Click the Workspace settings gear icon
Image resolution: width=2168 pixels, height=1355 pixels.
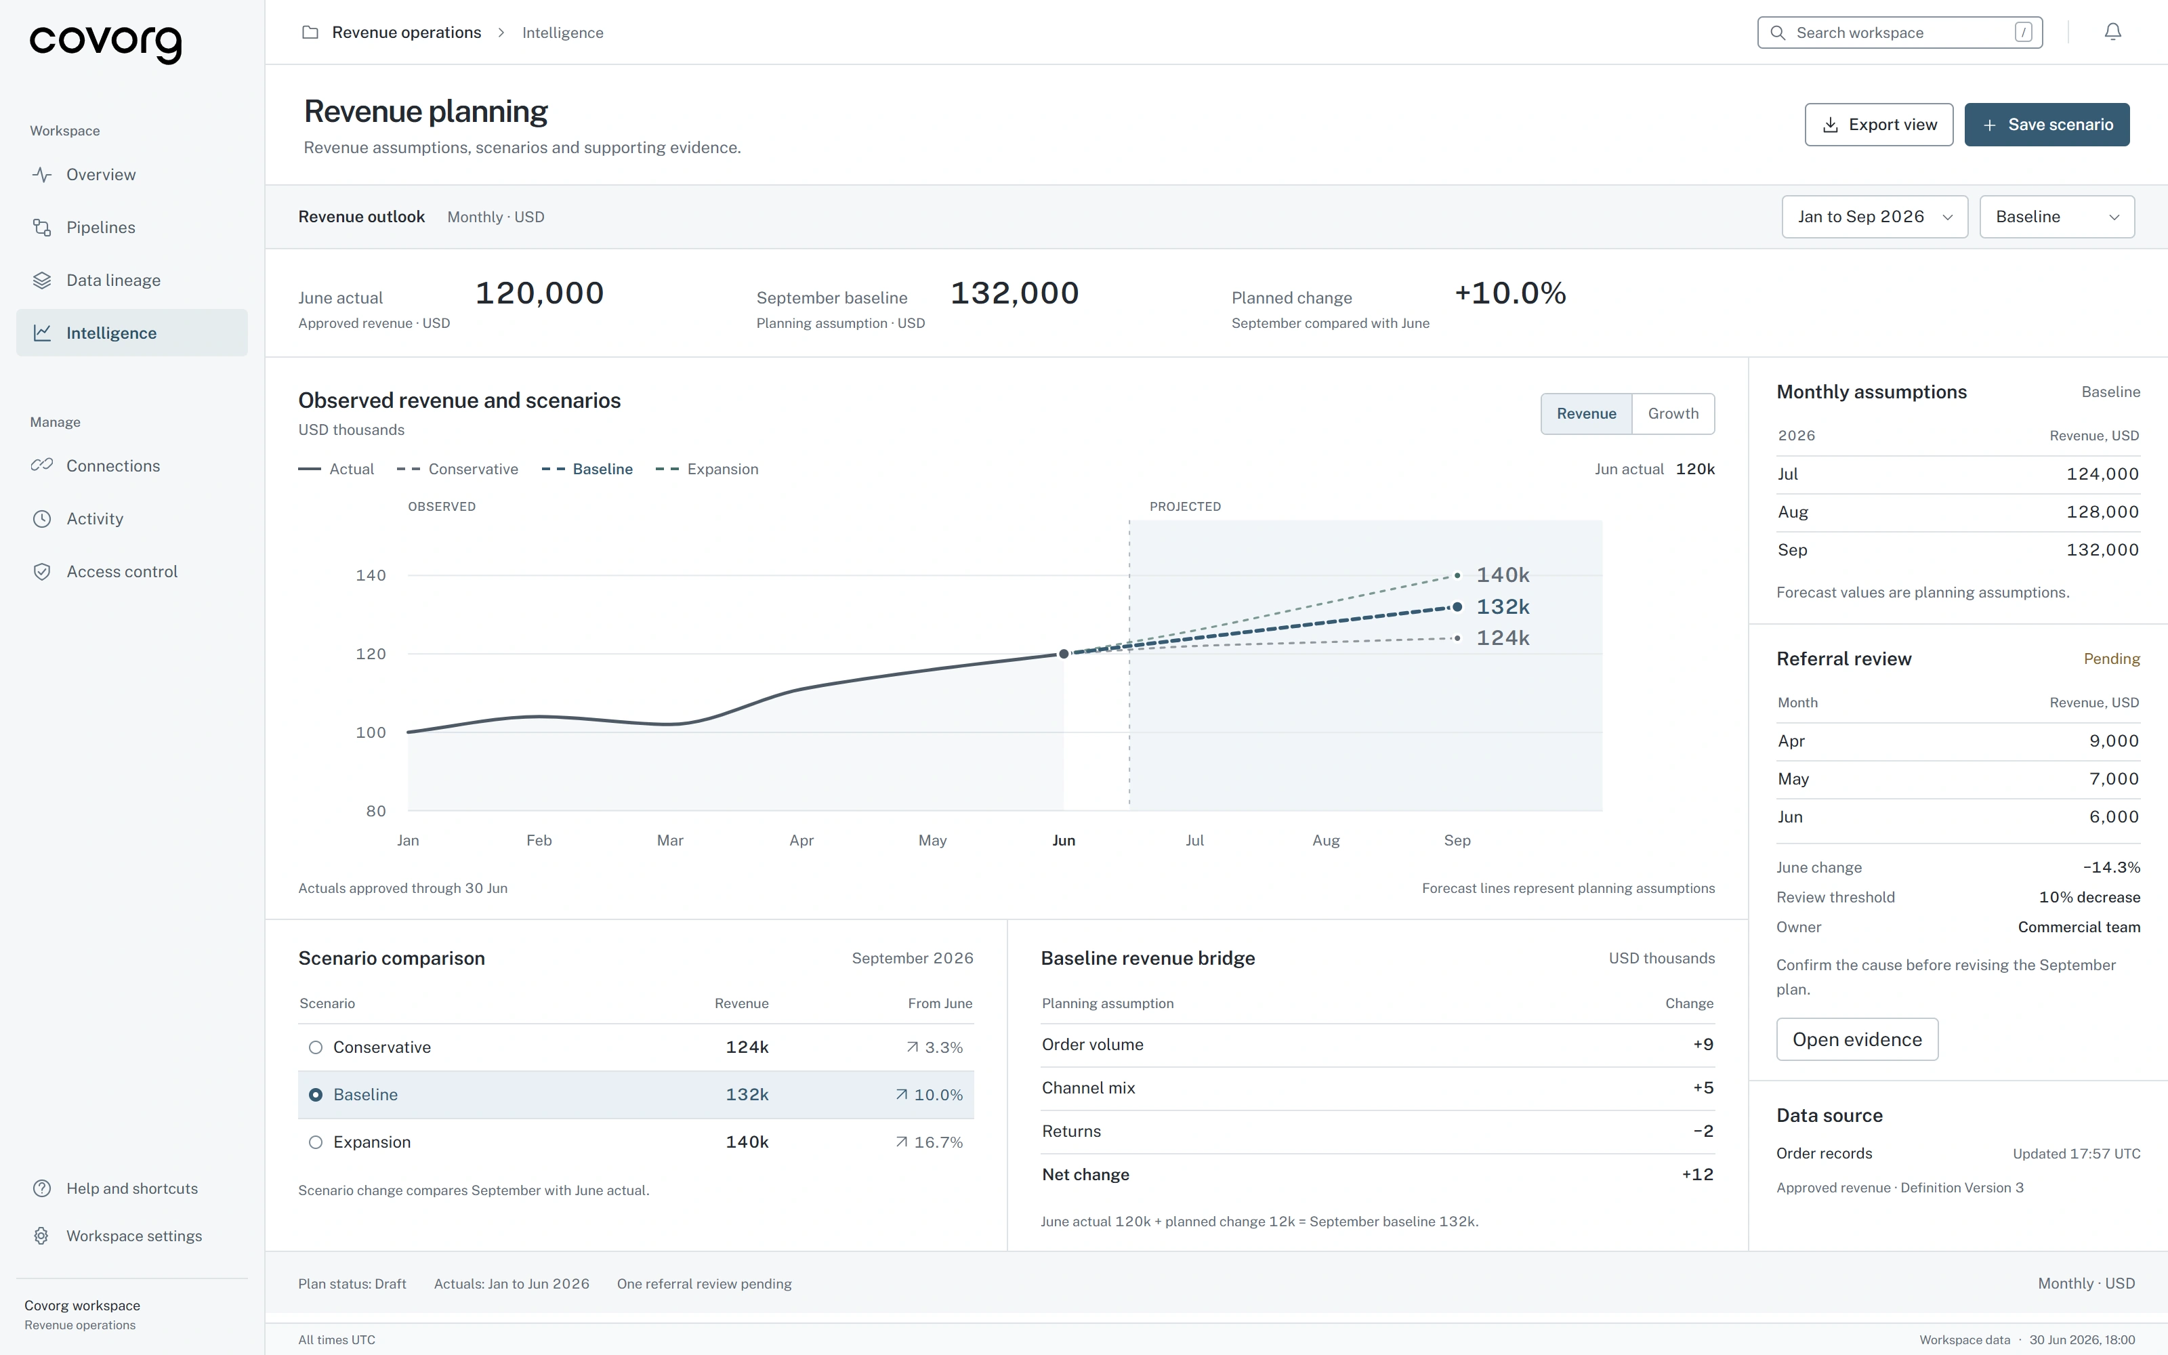click(x=41, y=1236)
